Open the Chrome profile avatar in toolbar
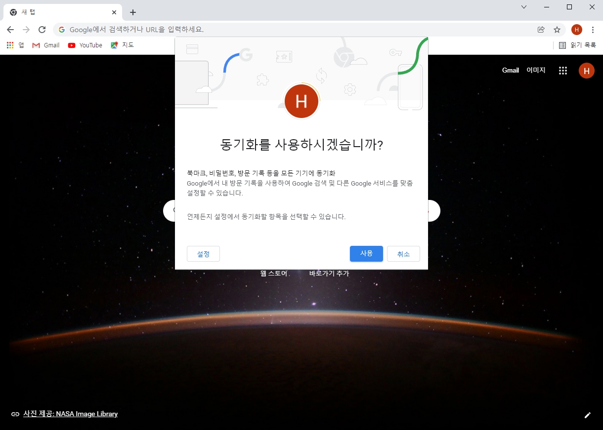The height and width of the screenshot is (430, 603). click(x=577, y=30)
